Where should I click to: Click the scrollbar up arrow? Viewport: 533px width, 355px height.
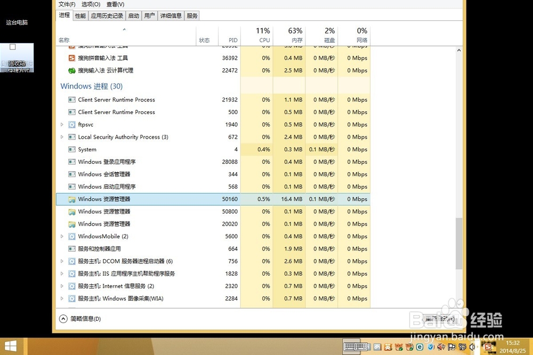tap(459, 50)
